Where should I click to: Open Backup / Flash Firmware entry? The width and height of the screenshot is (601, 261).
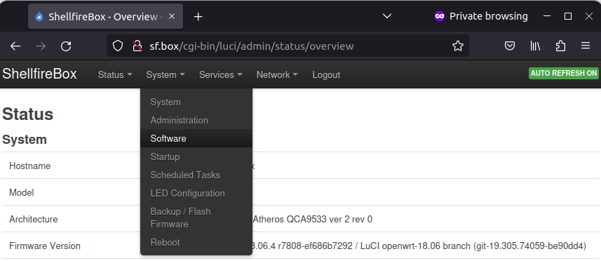point(196,217)
